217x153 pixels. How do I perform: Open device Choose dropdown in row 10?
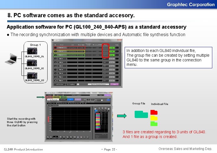62,81
